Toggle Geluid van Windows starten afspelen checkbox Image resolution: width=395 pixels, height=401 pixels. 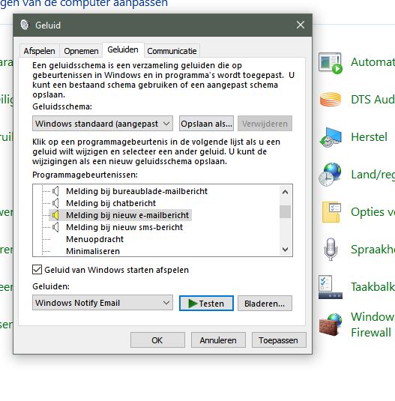[x=37, y=270]
